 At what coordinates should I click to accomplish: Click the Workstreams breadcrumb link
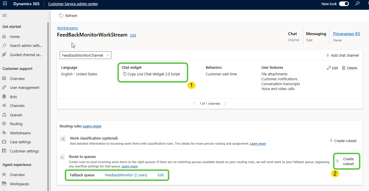coord(67,28)
